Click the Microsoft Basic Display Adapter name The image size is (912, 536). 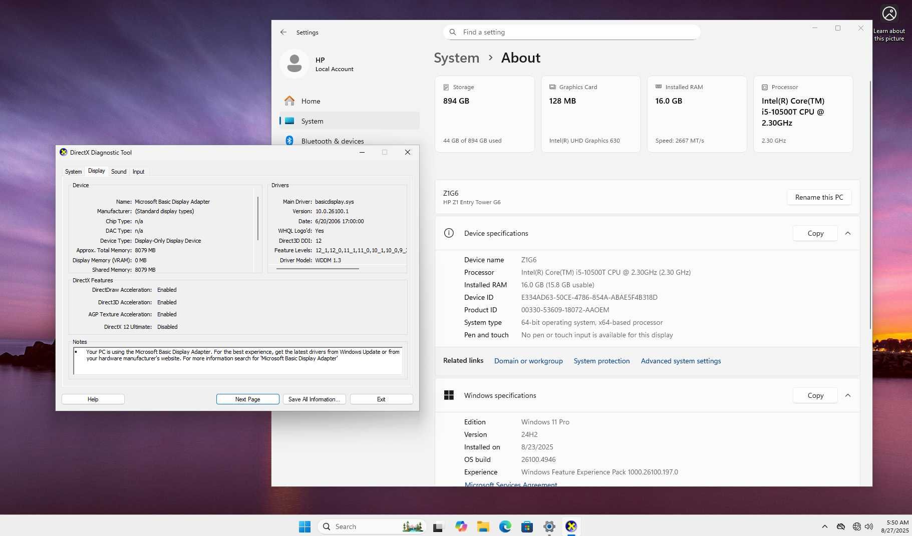tap(172, 202)
